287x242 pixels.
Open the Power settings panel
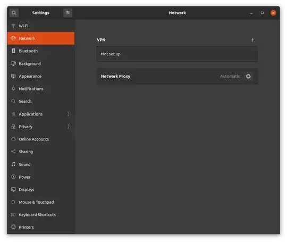coord(41,177)
